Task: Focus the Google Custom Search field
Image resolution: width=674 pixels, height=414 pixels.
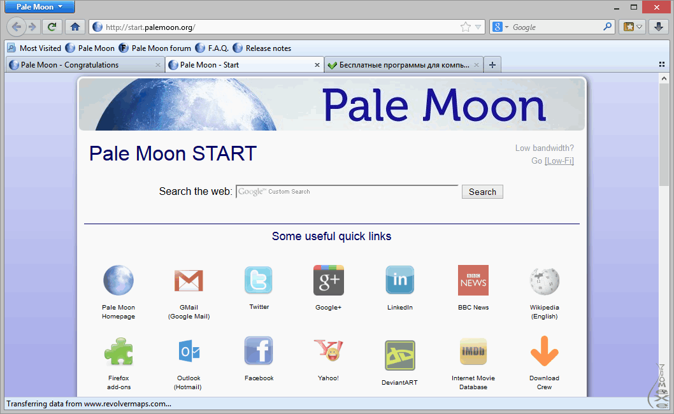Action: click(347, 192)
